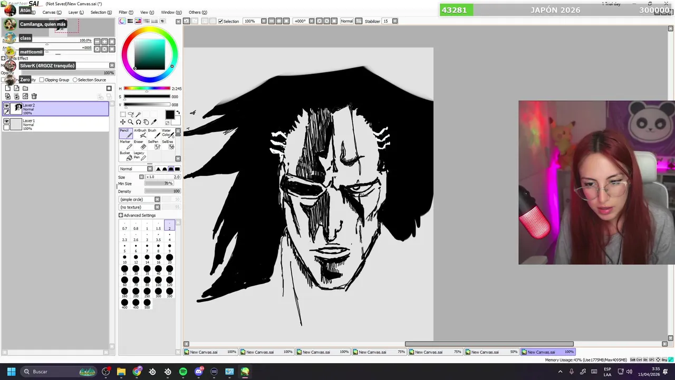Open the Window menu
Screen dimensions: 675x380
pyautogui.click(x=171, y=12)
